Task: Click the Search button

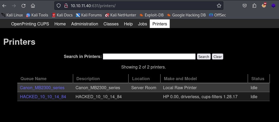Action: pyautogui.click(x=204, y=57)
